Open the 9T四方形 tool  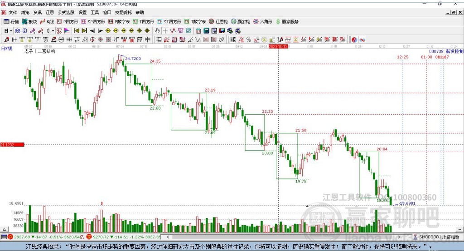click(x=169, y=22)
